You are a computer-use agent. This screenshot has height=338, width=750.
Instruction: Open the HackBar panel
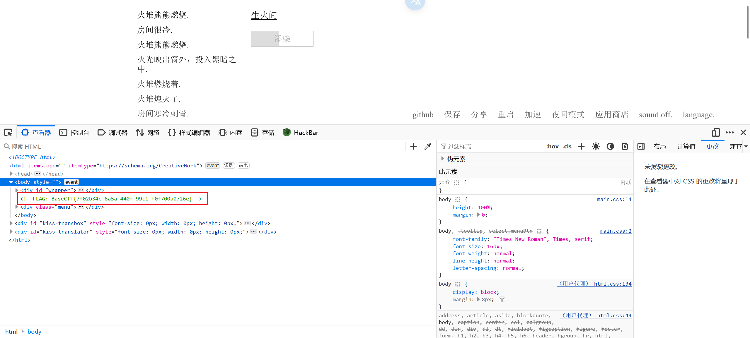click(301, 133)
